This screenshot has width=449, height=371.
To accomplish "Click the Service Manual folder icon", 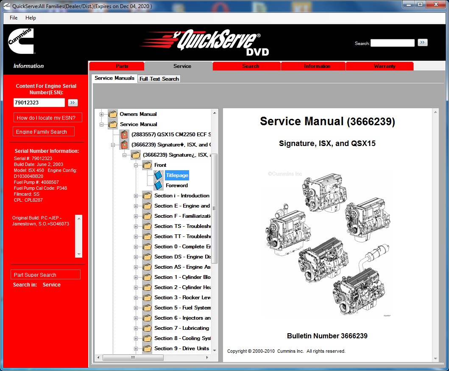I will (x=112, y=124).
